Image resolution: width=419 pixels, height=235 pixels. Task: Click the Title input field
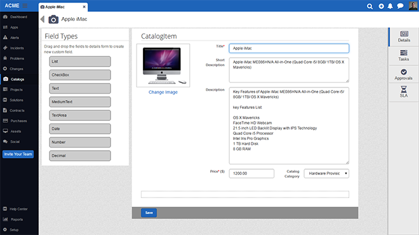(x=289, y=48)
